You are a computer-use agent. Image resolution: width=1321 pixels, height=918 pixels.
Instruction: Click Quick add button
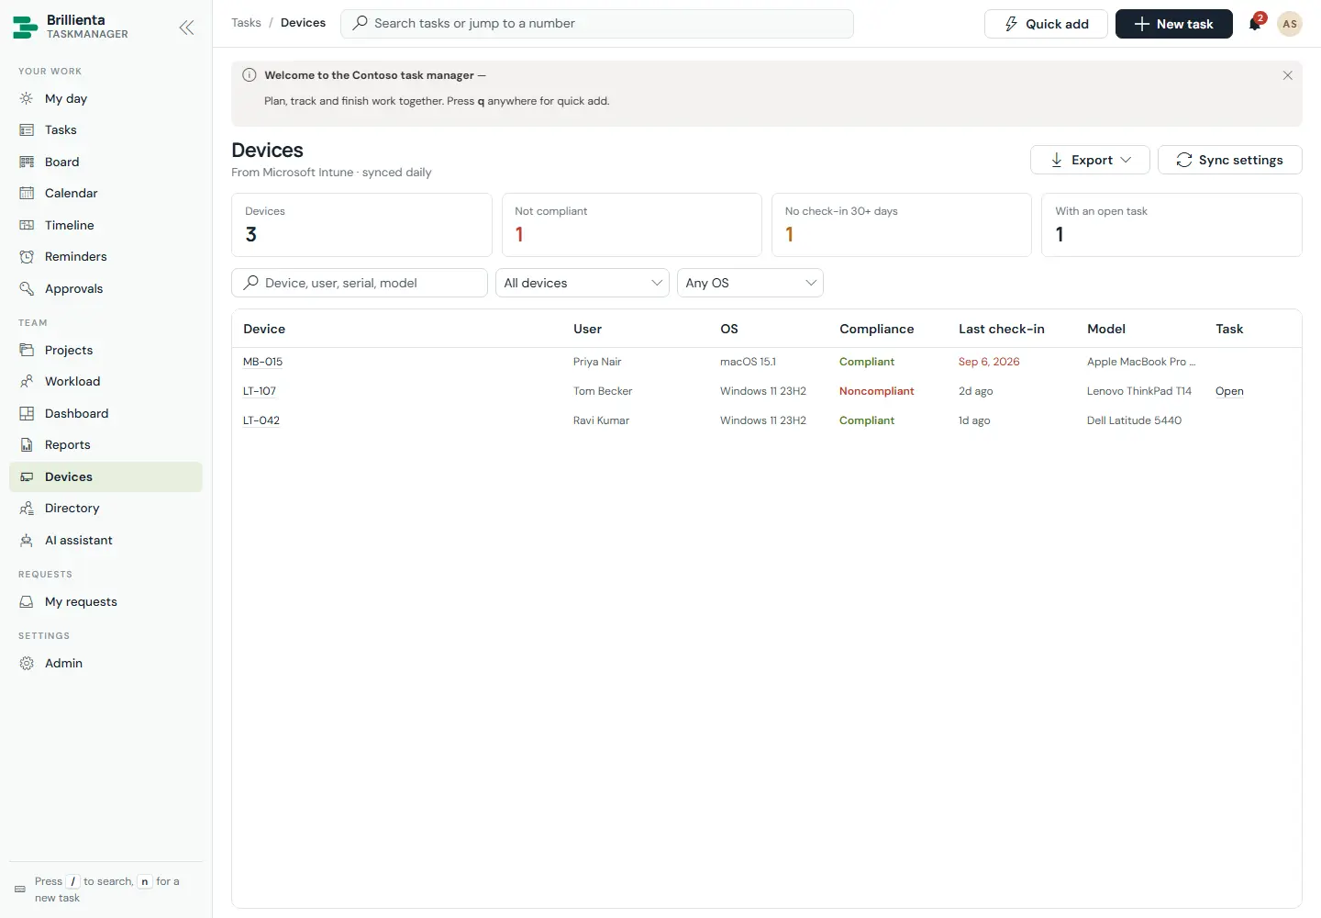1046,24
